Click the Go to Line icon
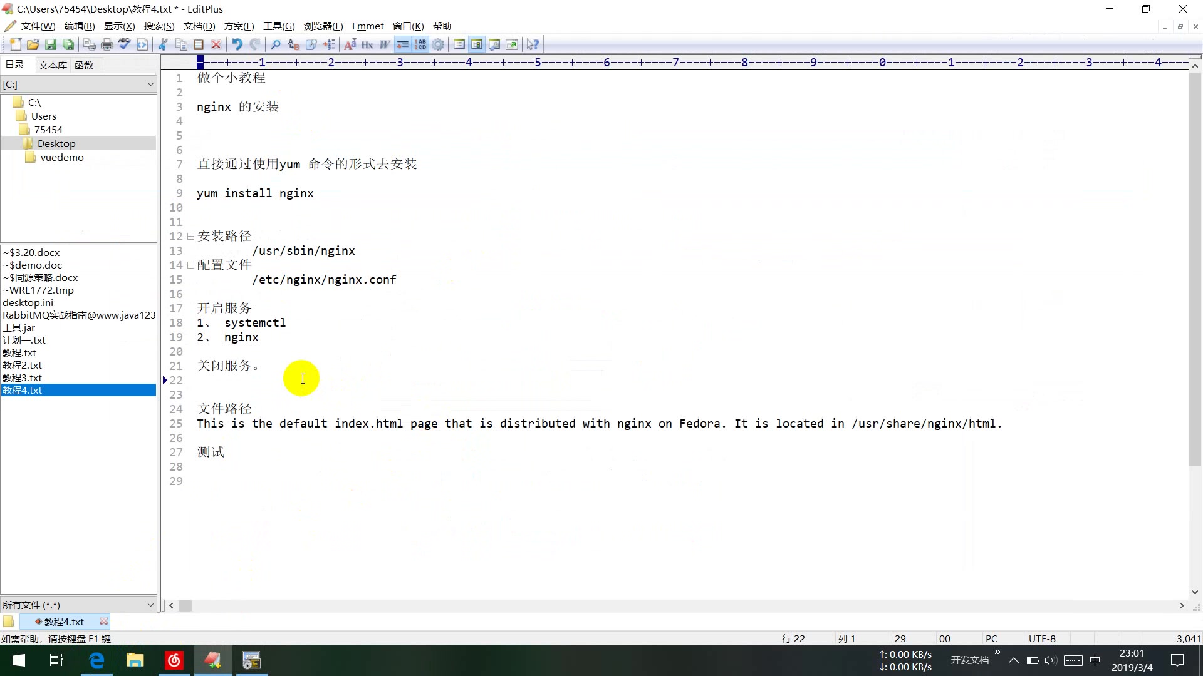The width and height of the screenshot is (1203, 676). tap(328, 44)
